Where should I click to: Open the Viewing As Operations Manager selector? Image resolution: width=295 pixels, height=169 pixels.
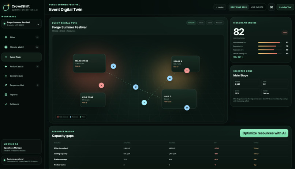tap(22, 147)
